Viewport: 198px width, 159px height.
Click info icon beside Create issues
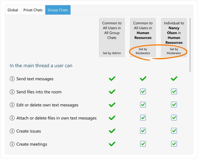(12, 131)
